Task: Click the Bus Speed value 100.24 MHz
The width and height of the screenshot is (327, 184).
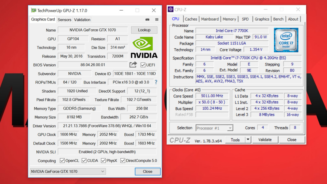Action: click(x=212, y=108)
